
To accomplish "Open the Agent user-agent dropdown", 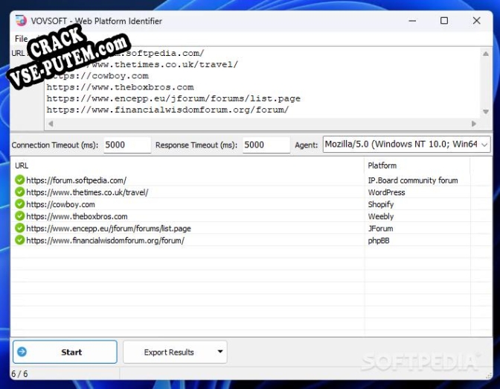I will point(484,145).
